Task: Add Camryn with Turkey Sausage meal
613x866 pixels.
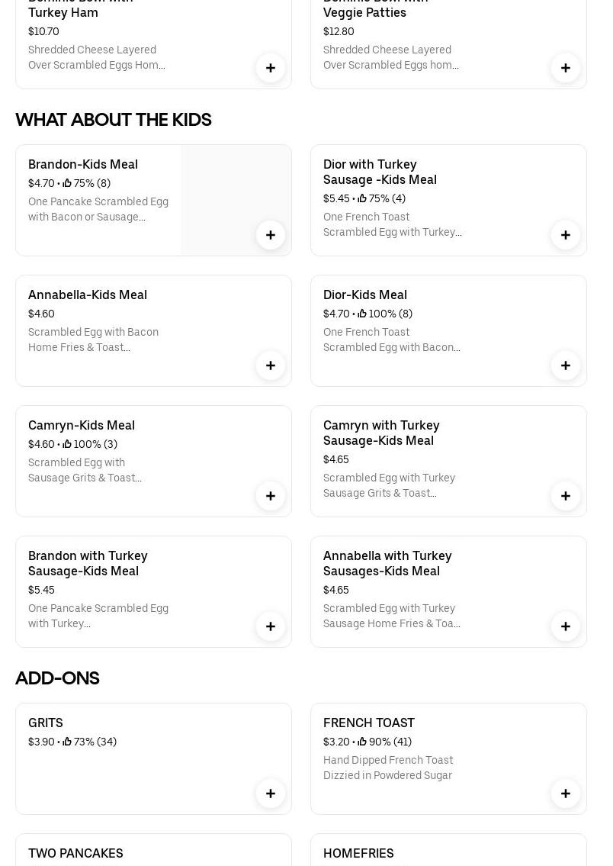Action: point(566,496)
